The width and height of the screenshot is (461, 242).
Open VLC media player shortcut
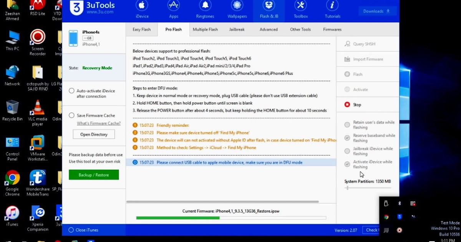pos(38,113)
